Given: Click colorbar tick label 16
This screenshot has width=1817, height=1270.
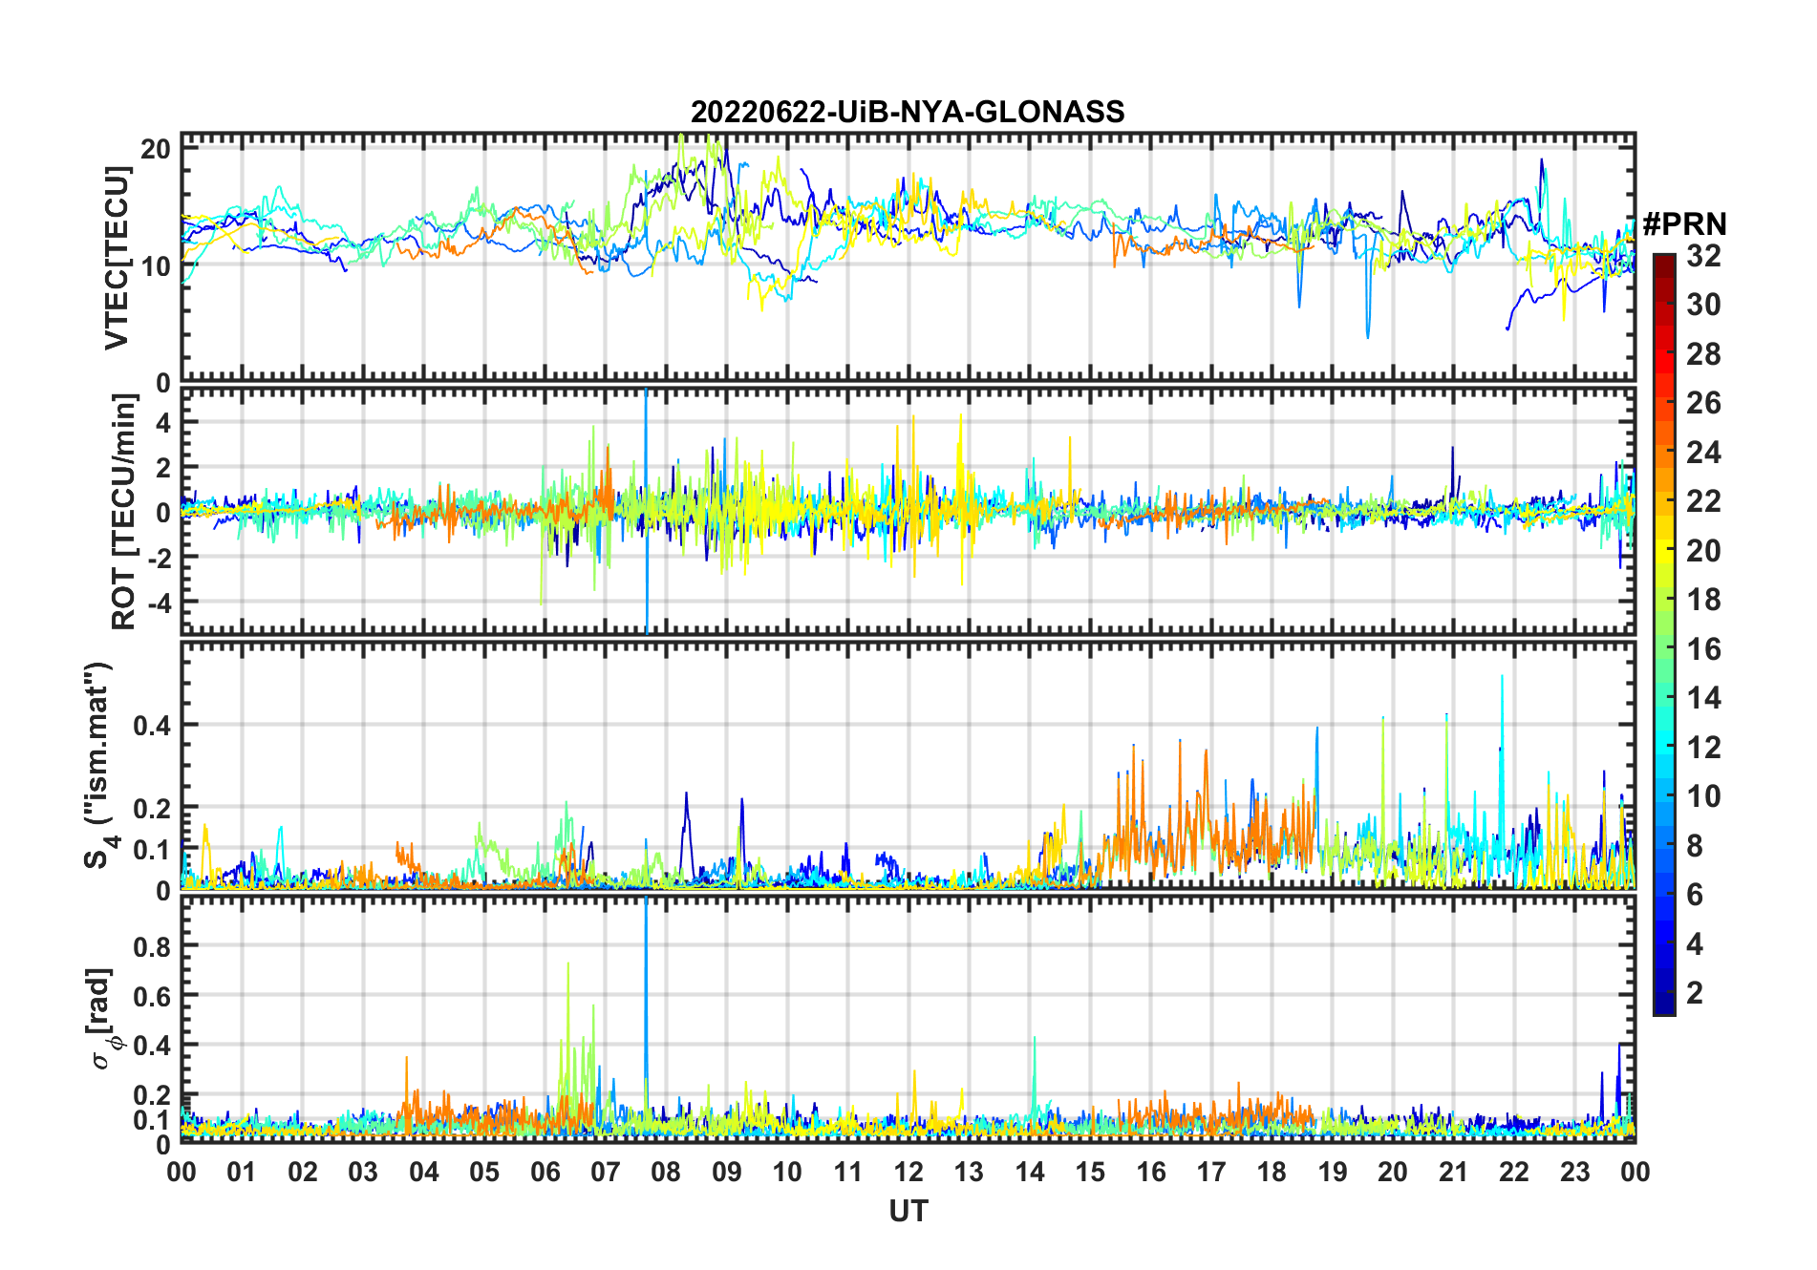Looking at the screenshot, I should pos(1703,649).
